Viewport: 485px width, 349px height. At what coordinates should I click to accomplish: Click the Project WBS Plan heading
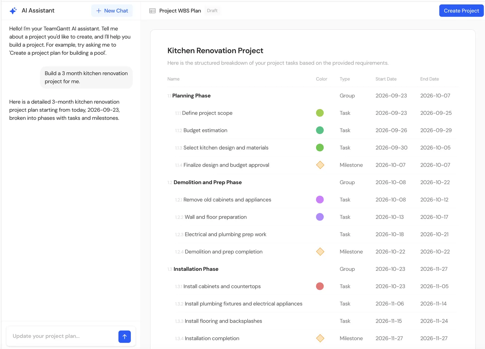click(x=180, y=11)
